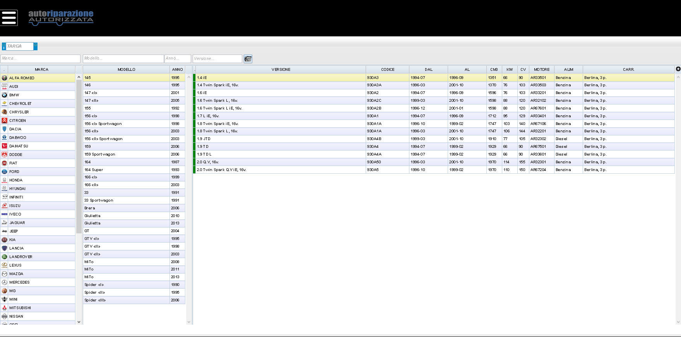Click the Daewoo brand logo
The width and height of the screenshot is (681, 337).
(x=4, y=137)
